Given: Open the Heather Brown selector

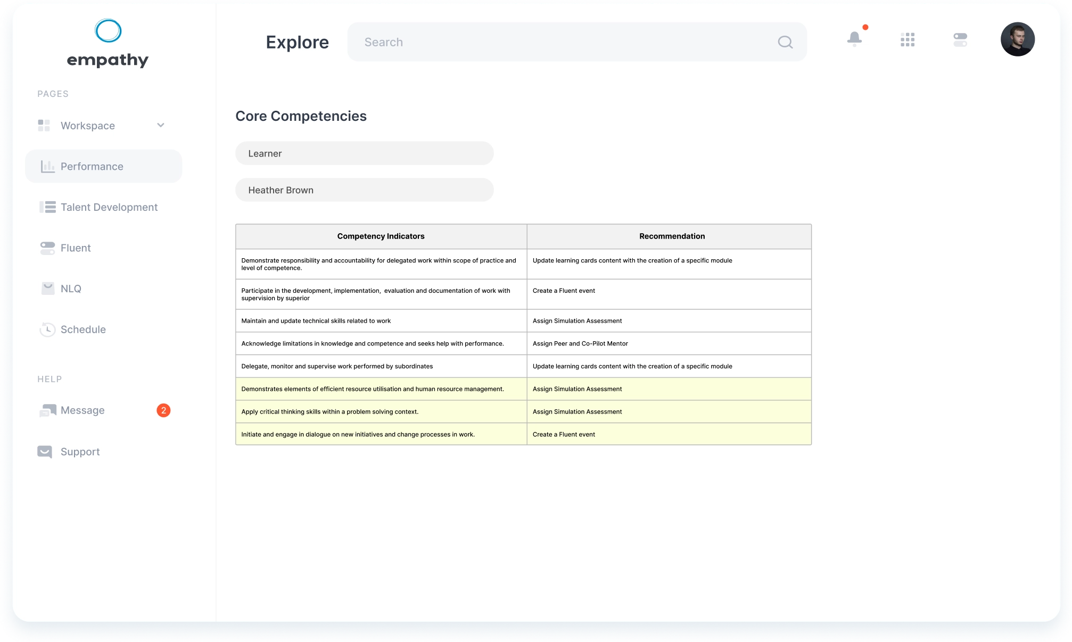Looking at the screenshot, I should pyautogui.click(x=364, y=190).
